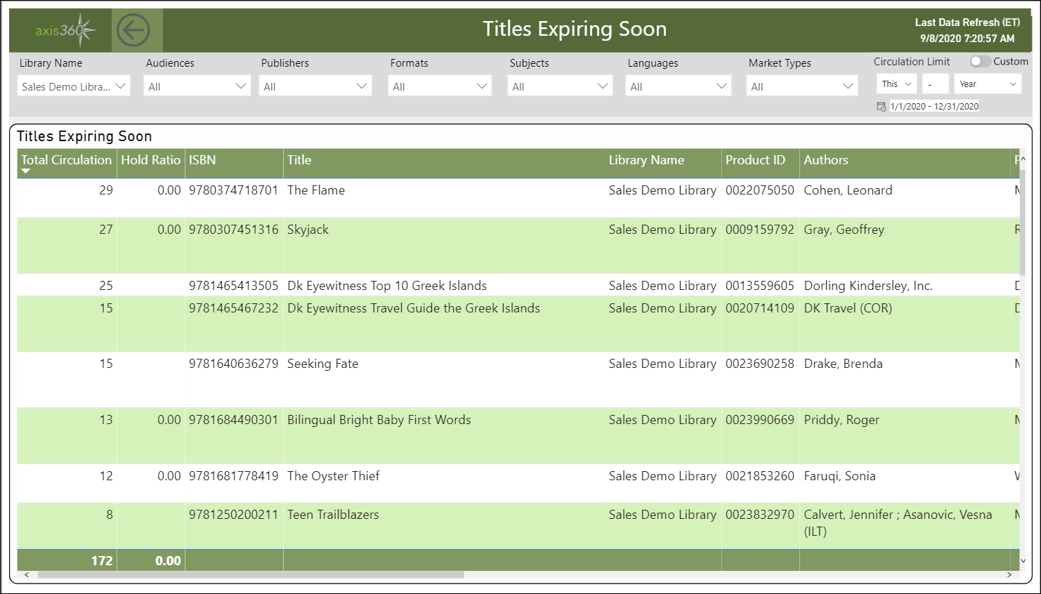The image size is (1041, 594).
Task: Enable the Custom circulation limit toggle
Action: click(980, 61)
